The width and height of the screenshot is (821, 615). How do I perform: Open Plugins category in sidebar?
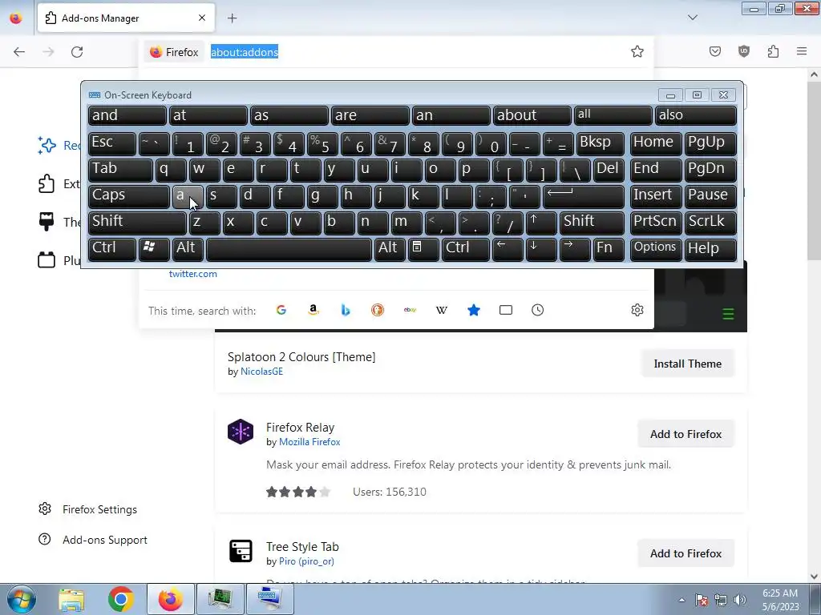point(59,260)
